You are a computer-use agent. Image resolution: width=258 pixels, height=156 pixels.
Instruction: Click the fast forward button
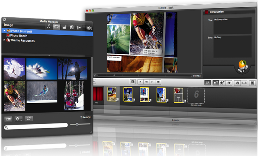[x=158, y=82]
